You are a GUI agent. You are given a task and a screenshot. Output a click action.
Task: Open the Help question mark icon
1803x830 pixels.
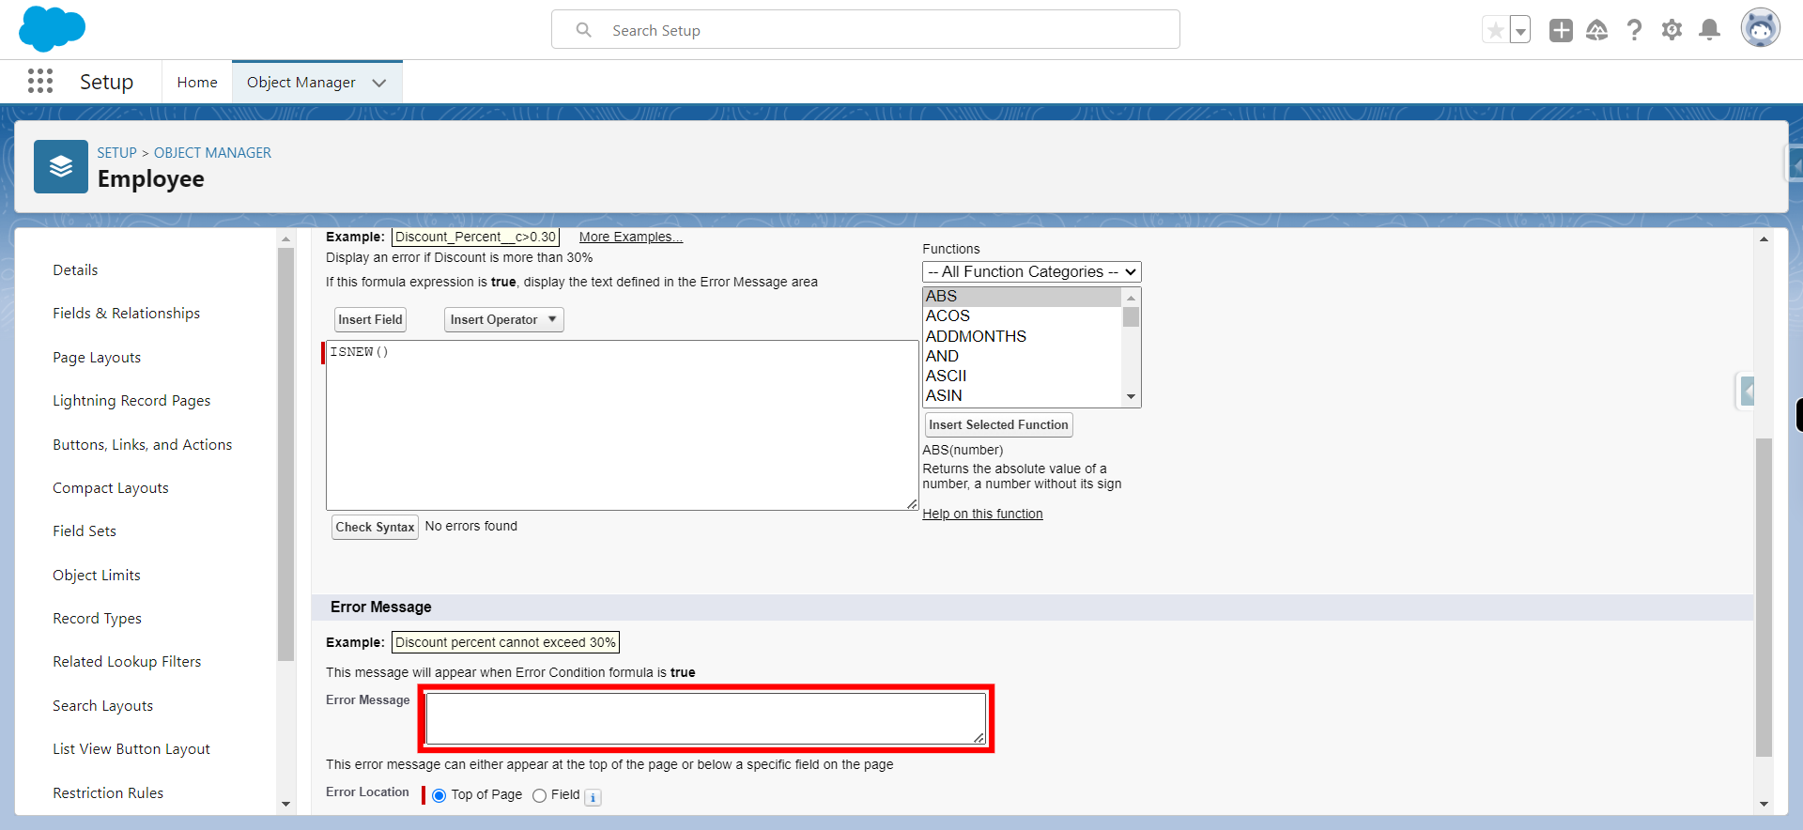pyautogui.click(x=1634, y=30)
